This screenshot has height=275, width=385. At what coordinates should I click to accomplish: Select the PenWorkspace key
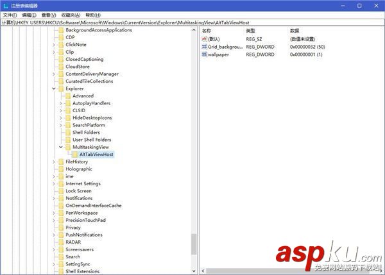coord(81,213)
